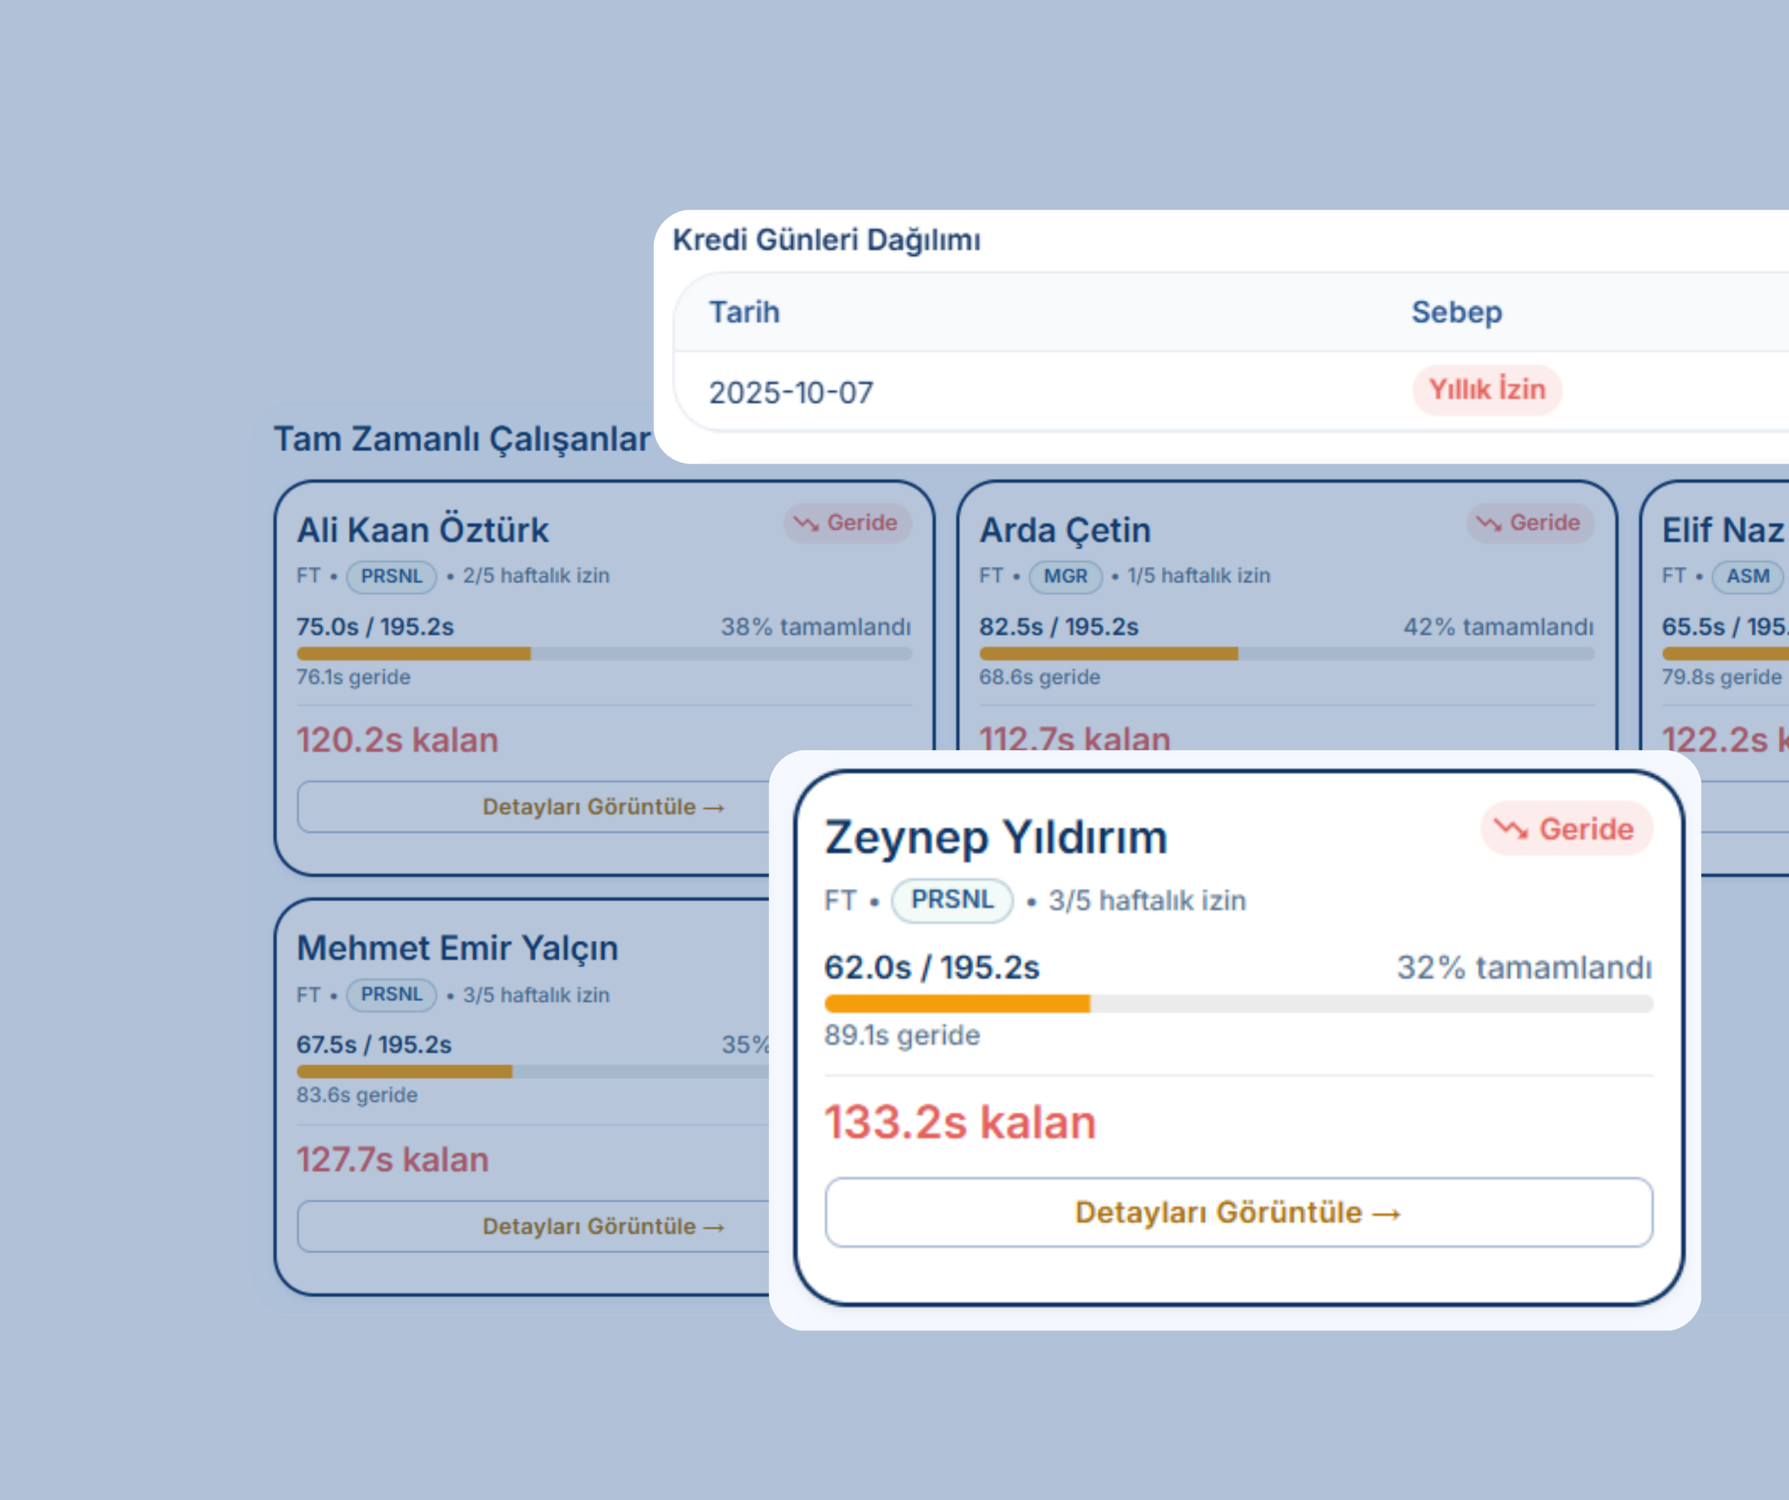The width and height of the screenshot is (1789, 1500).
Task: Open details on Ali Kaan Öztürk card
Action: pyautogui.click(x=533, y=806)
